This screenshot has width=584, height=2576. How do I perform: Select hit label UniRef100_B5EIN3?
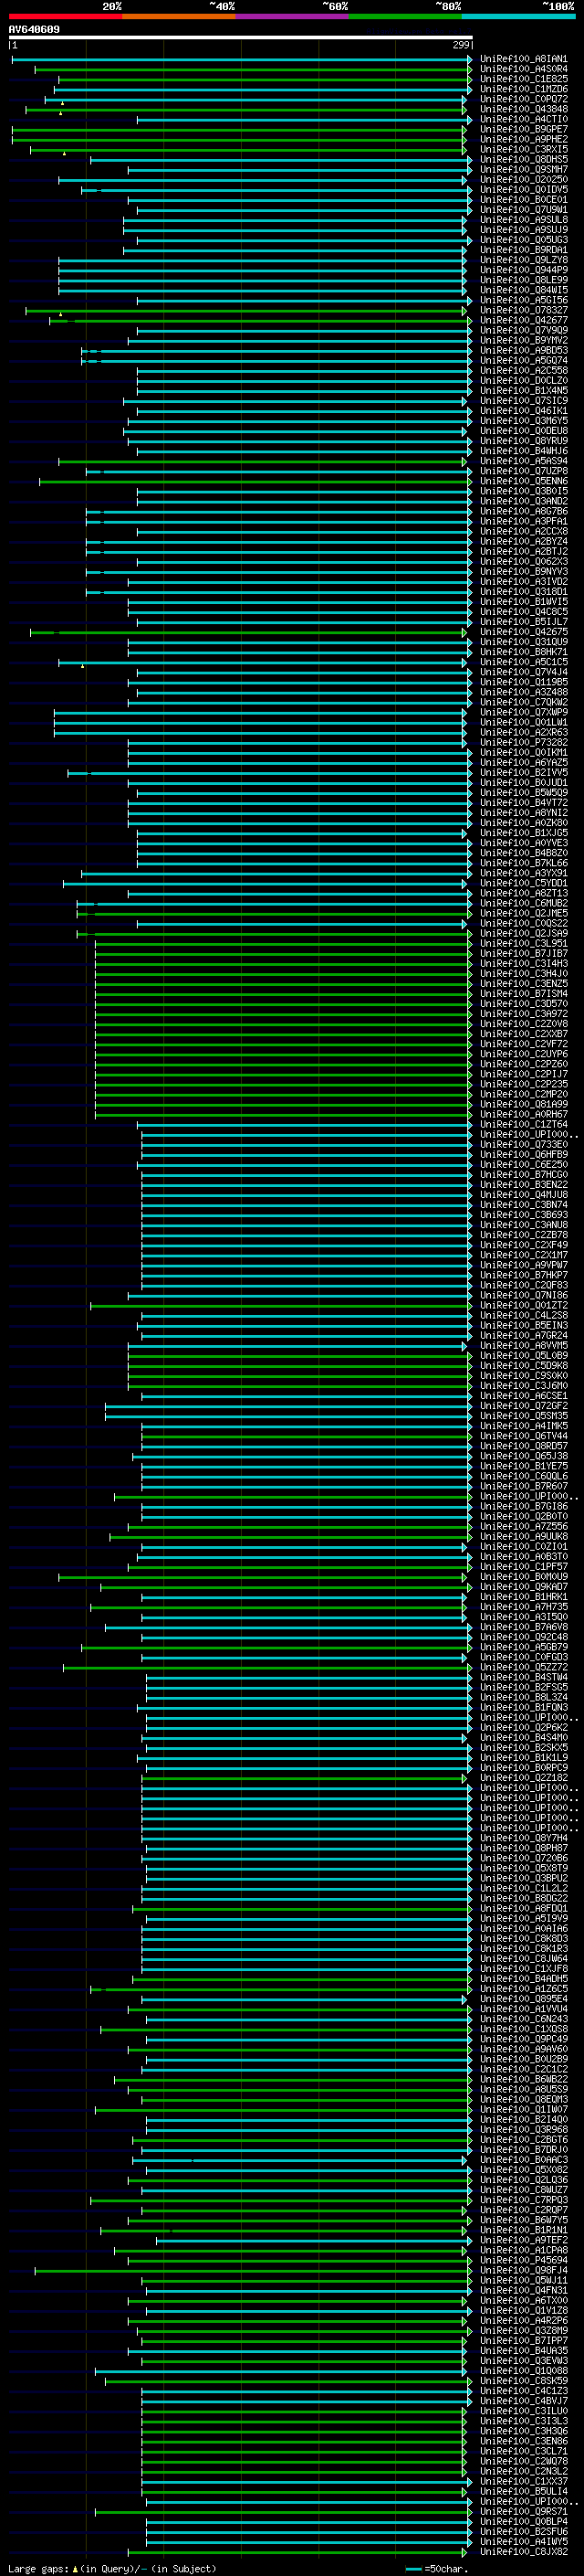(523, 1326)
